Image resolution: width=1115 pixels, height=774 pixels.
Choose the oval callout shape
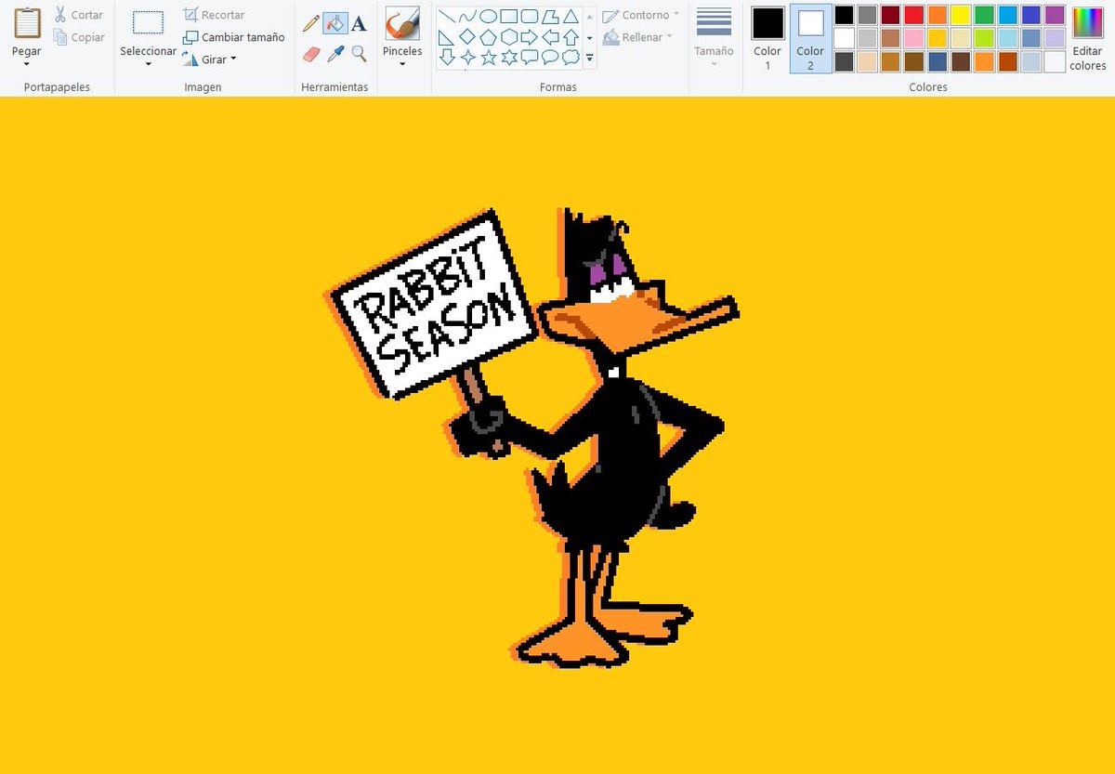pyautogui.click(x=550, y=58)
